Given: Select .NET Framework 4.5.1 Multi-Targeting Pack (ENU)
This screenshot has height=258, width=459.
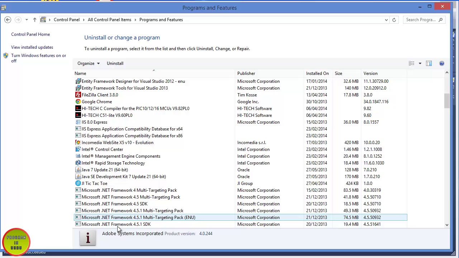Looking at the screenshot, I should [x=240, y=218].
